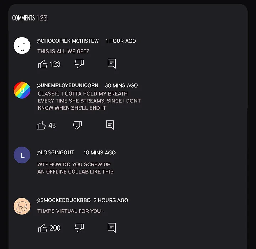The height and width of the screenshot is (249, 256).
Task: Visit the @UNEMPLOYEDUNICORN profile link
Action: [68, 85]
